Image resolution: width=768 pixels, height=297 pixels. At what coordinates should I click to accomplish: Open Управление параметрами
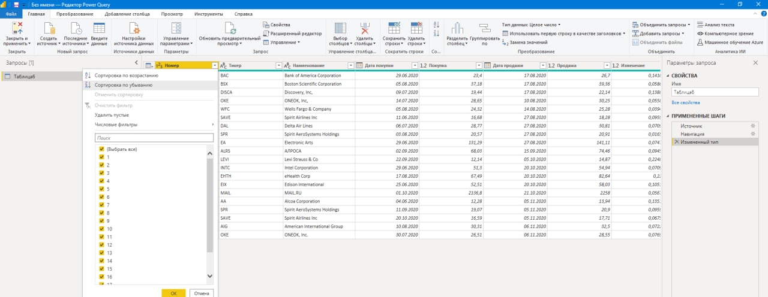[x=176, y=34]
